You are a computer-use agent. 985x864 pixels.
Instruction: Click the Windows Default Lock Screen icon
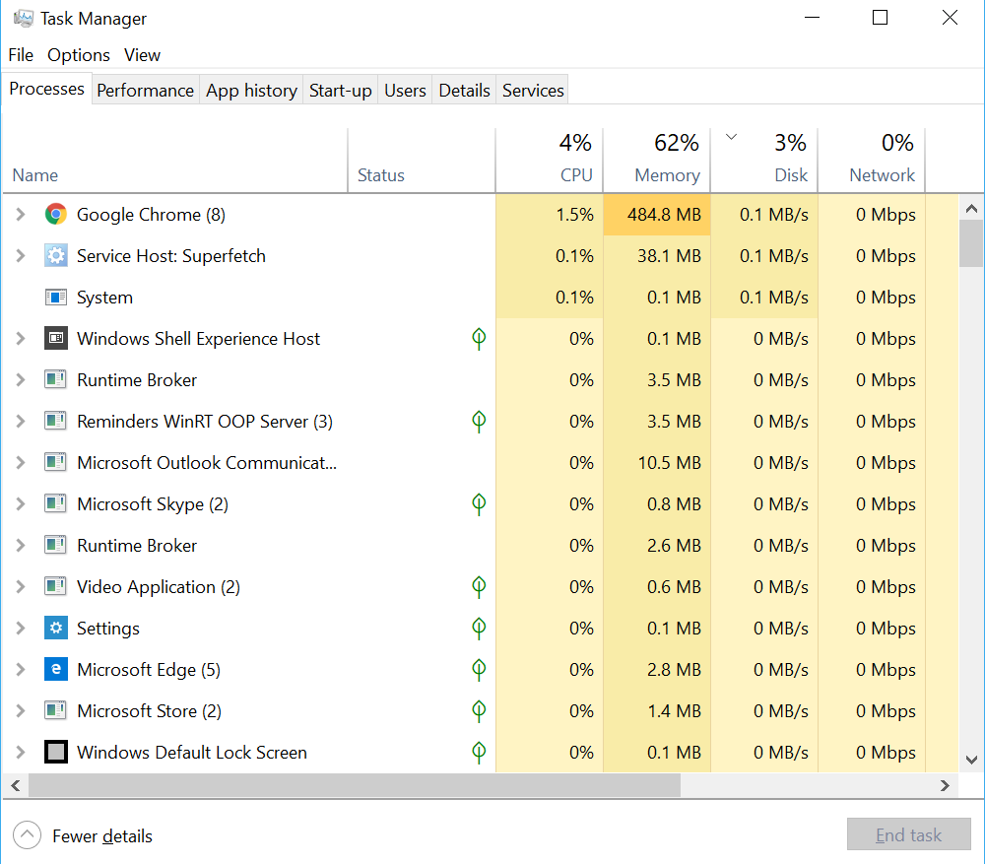click(55, 752)
